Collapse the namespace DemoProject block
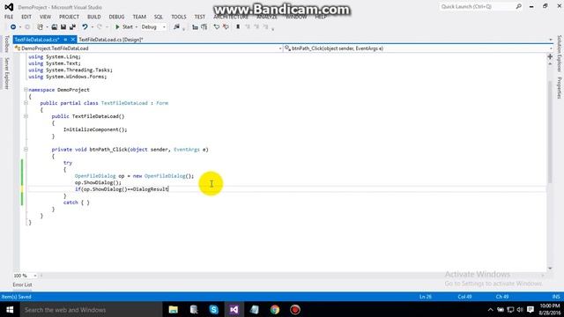This screenshot has width=564, height=317. [x=26, y=90]
